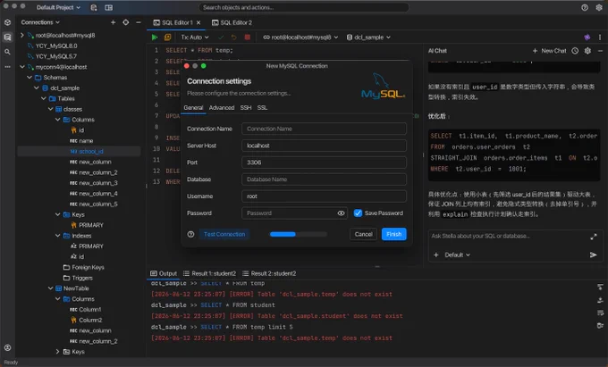This screenshot has width=608, height=367.
Task: Select the Output tab in results panel
Action: pos(164,273)
